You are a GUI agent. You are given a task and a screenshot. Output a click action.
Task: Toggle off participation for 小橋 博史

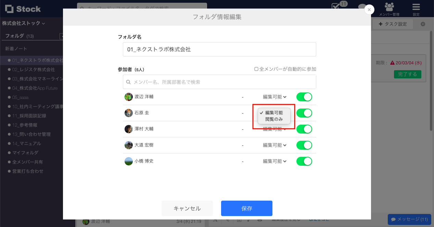[x=304, y=161]
